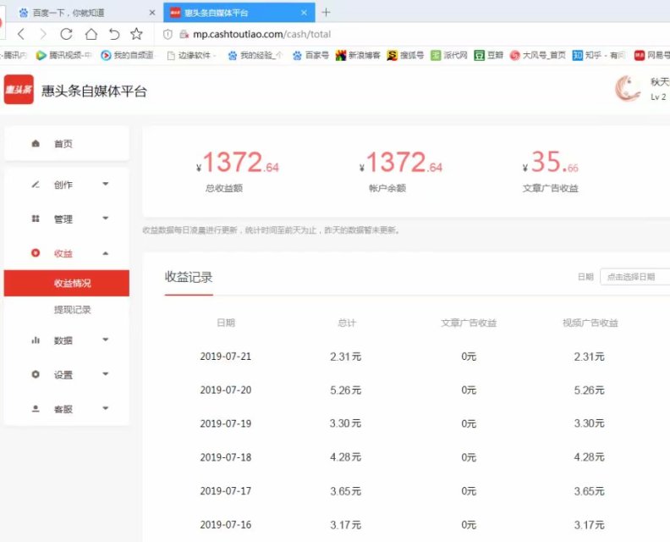This screenshot has width=670, height=542.
Task: Open the 网易号 bookmark
Action: click(x=652, y=55)
